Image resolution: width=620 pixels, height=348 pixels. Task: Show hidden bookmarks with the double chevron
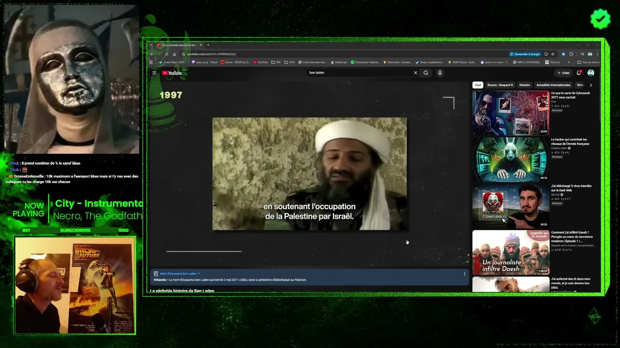[569, 62]
